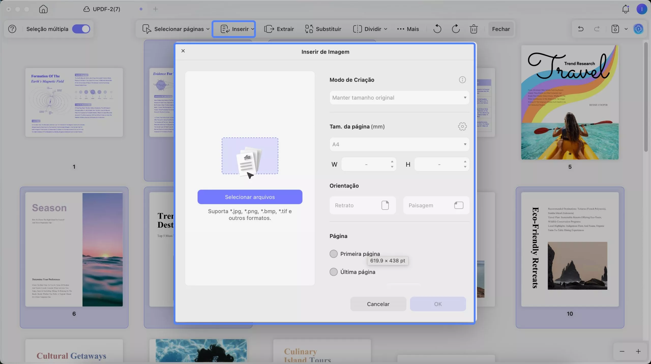Expand the A4 page size dropdown
The image size is (651, 364).
(x=399, y=144)
